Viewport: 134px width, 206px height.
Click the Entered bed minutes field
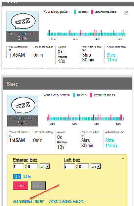point(32,166)
